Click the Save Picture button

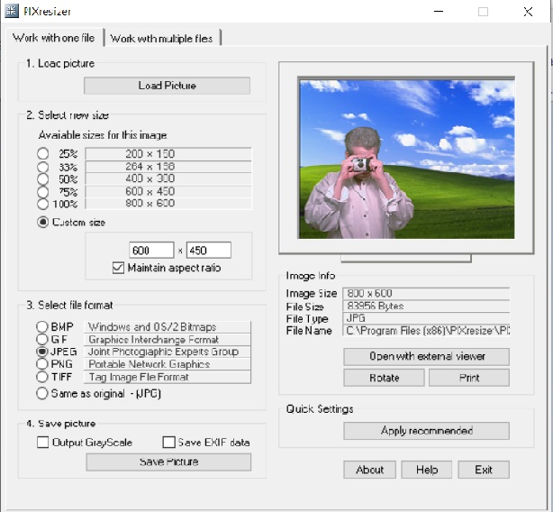(x=168, y=462)
